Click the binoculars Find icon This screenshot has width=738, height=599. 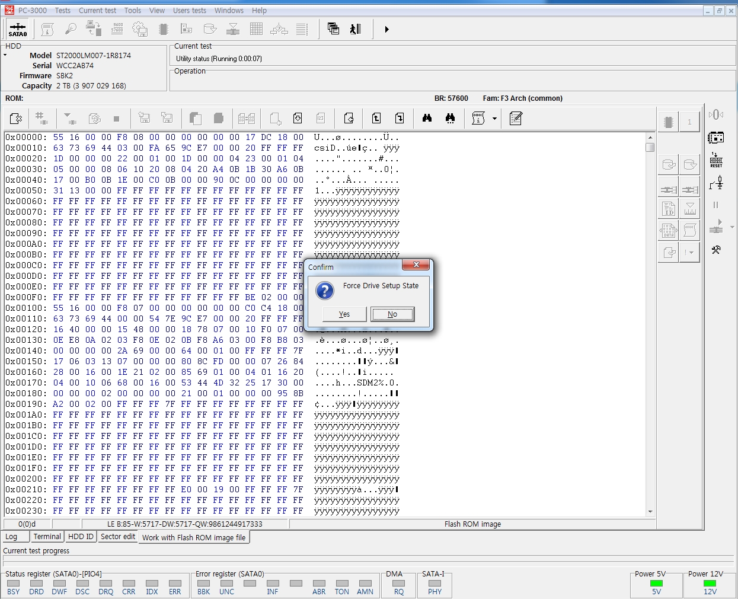pyautogui.click(x=427, y=119)
